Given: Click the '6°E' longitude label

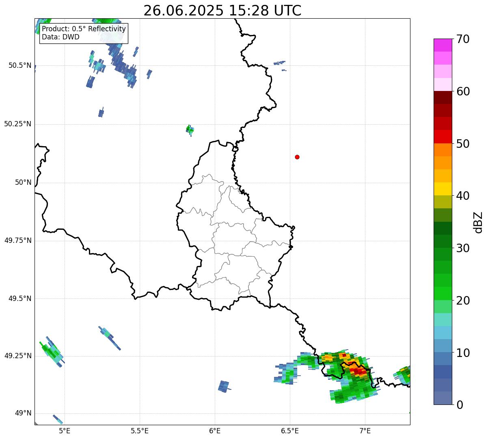Looking at the screenshot, I should point(215,430).
